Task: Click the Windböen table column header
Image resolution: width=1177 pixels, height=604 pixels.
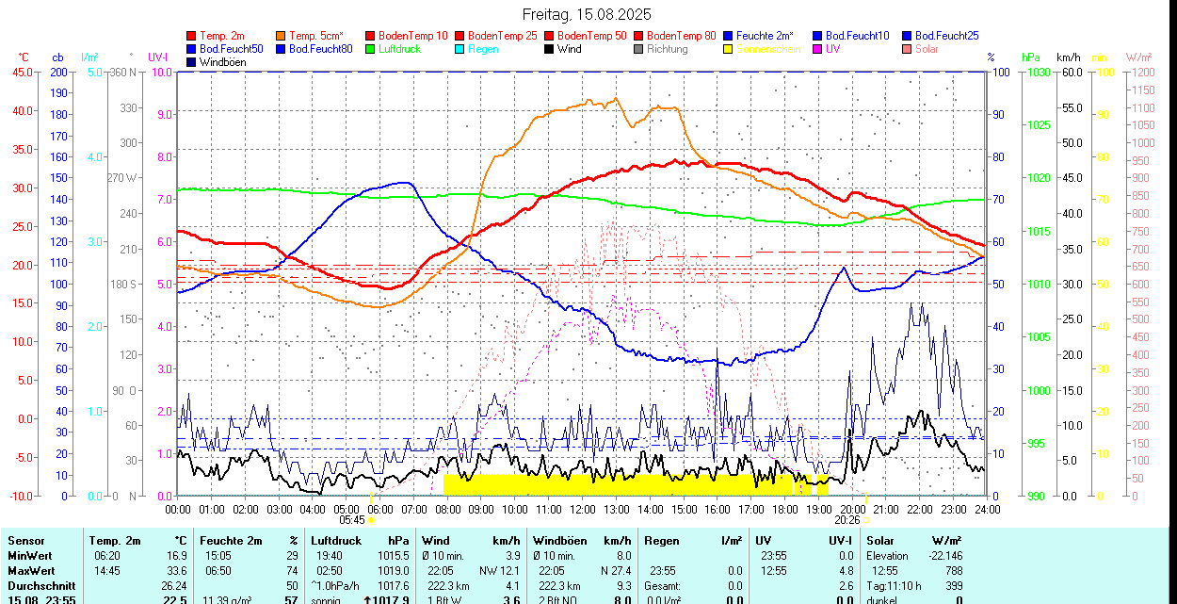Action: (x=562, y=541)
